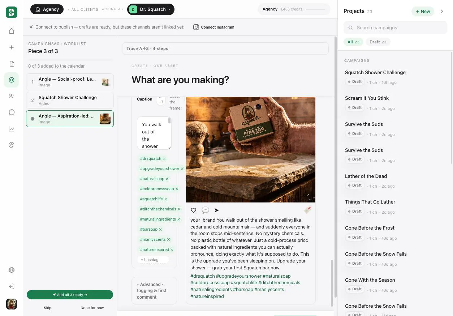Screen dimensions: 453x316
Task: Click the bookmark icon under post preview
Action: [307, 210]
